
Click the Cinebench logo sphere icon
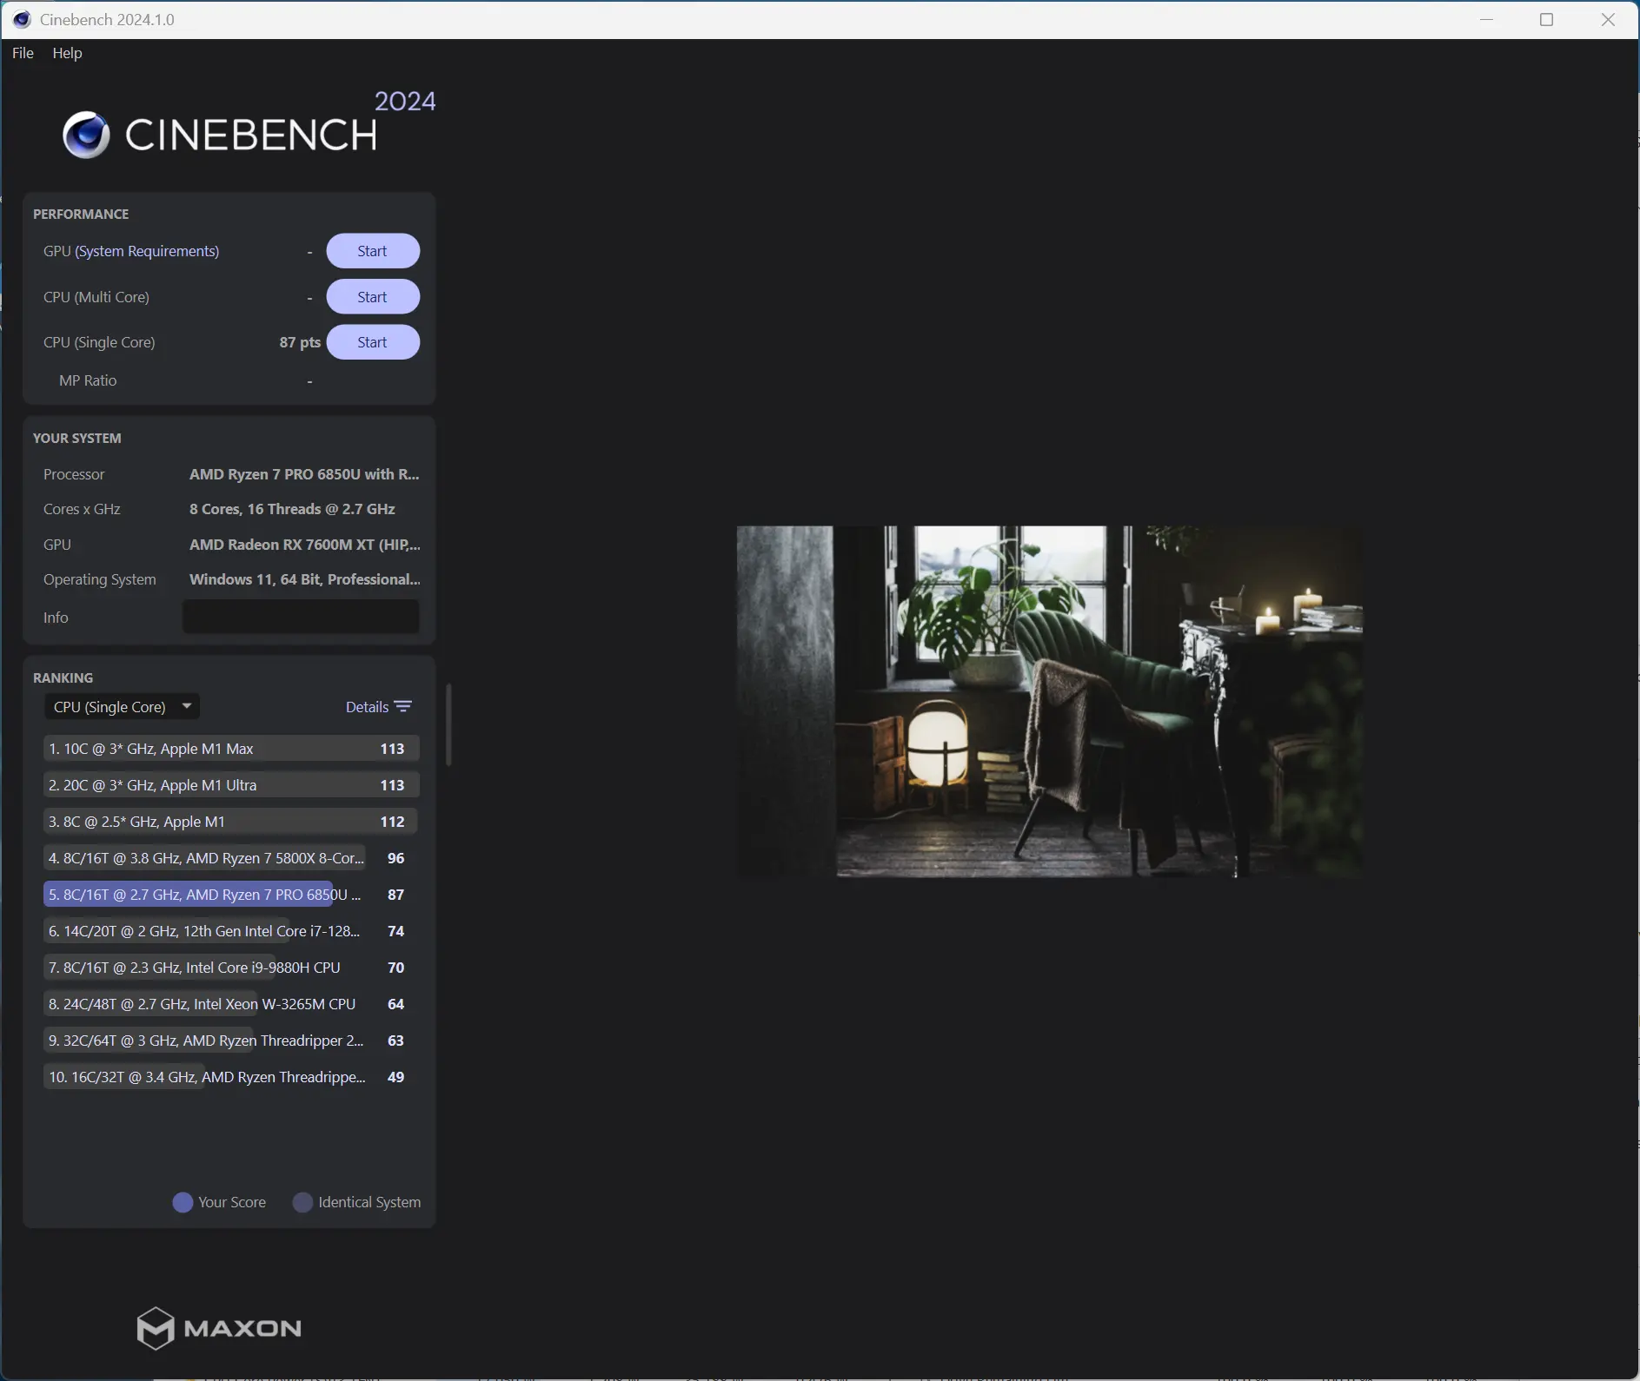[x=86, y=135]
